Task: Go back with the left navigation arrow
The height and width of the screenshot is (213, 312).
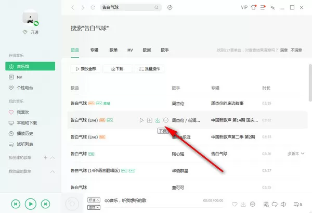Action: point(73,8)
